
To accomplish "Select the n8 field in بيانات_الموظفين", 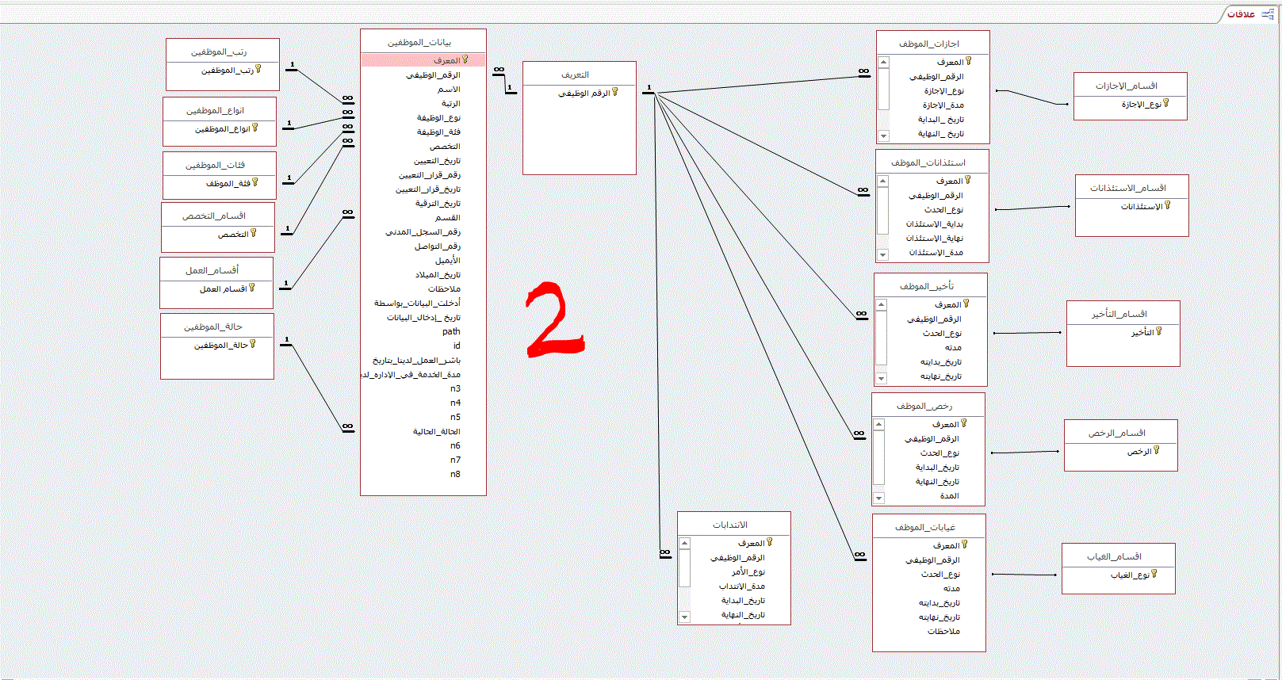I will point(455,475).
